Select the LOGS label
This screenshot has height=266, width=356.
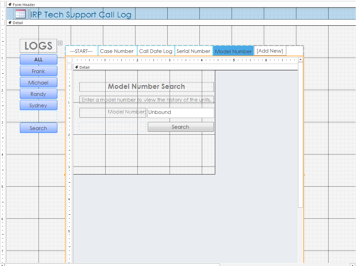[x=38, y=46]
